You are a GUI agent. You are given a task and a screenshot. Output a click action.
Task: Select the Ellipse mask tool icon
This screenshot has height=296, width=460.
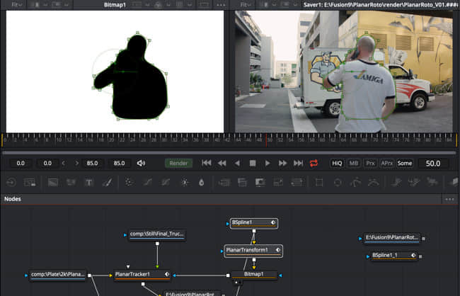[338, 182]
